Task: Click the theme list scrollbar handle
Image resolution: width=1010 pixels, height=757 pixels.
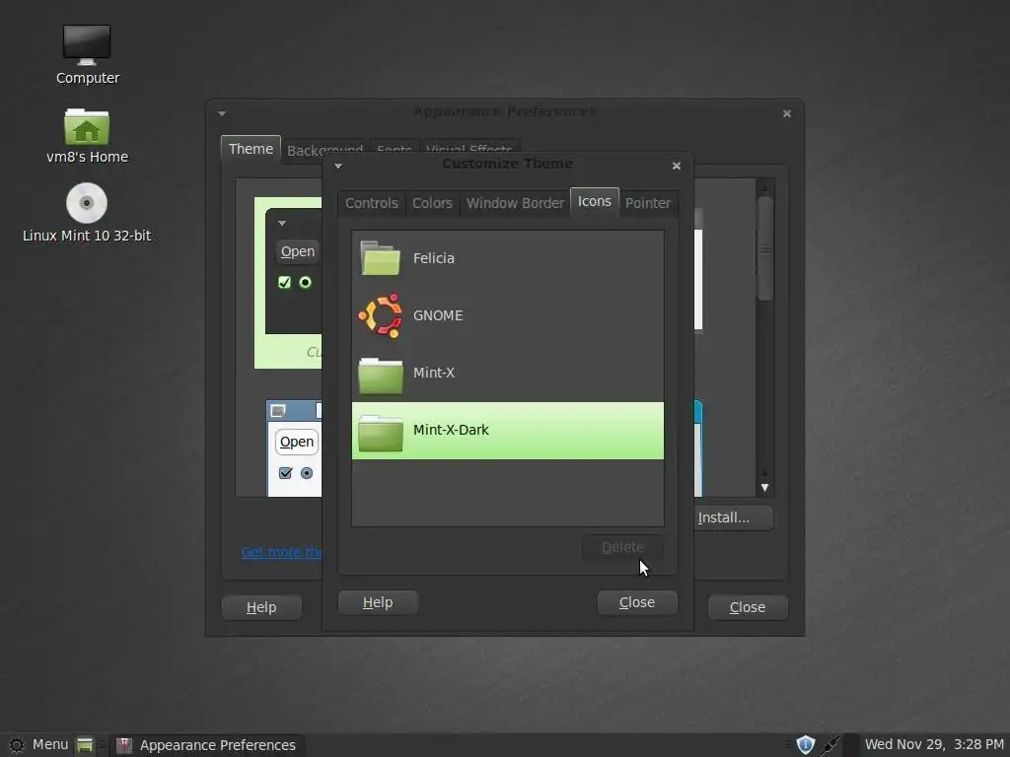Action: [x=764, y=249]
